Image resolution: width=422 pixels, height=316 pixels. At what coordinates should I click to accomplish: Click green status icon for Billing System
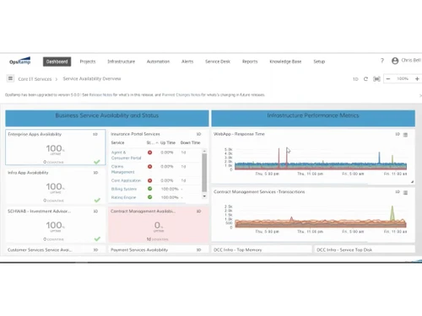click(150, 189)
